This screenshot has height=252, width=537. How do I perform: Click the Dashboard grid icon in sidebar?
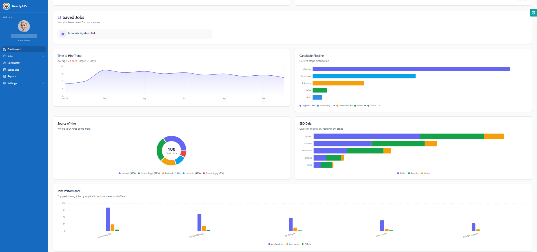coord(5,49)
